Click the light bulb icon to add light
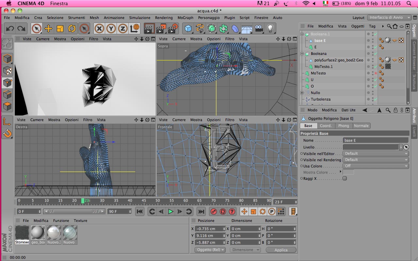The width and height of the screenshot is (418, 261). click(x=270, y=29)
